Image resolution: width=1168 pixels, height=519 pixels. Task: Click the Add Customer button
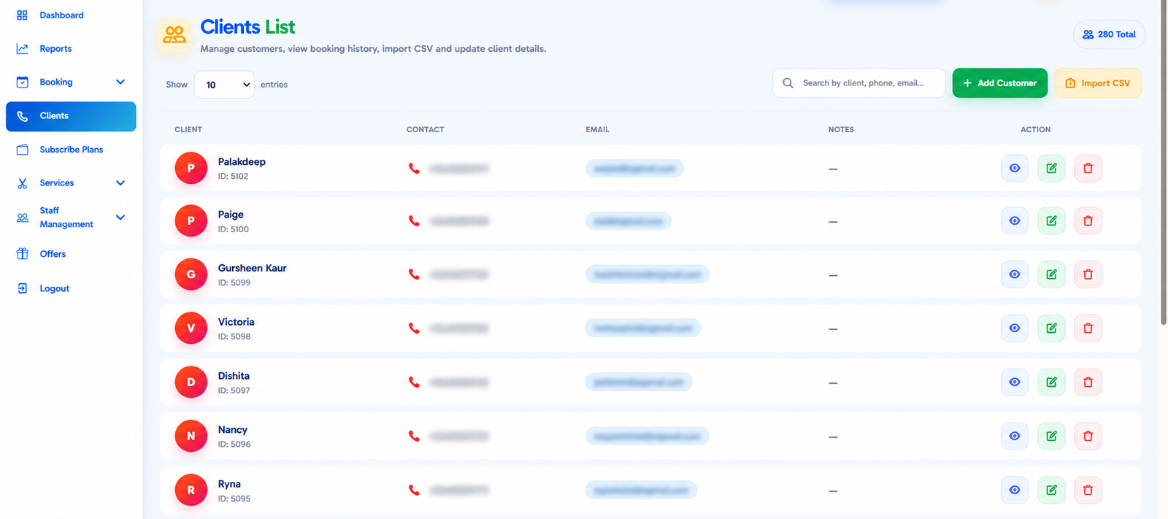1000,83
